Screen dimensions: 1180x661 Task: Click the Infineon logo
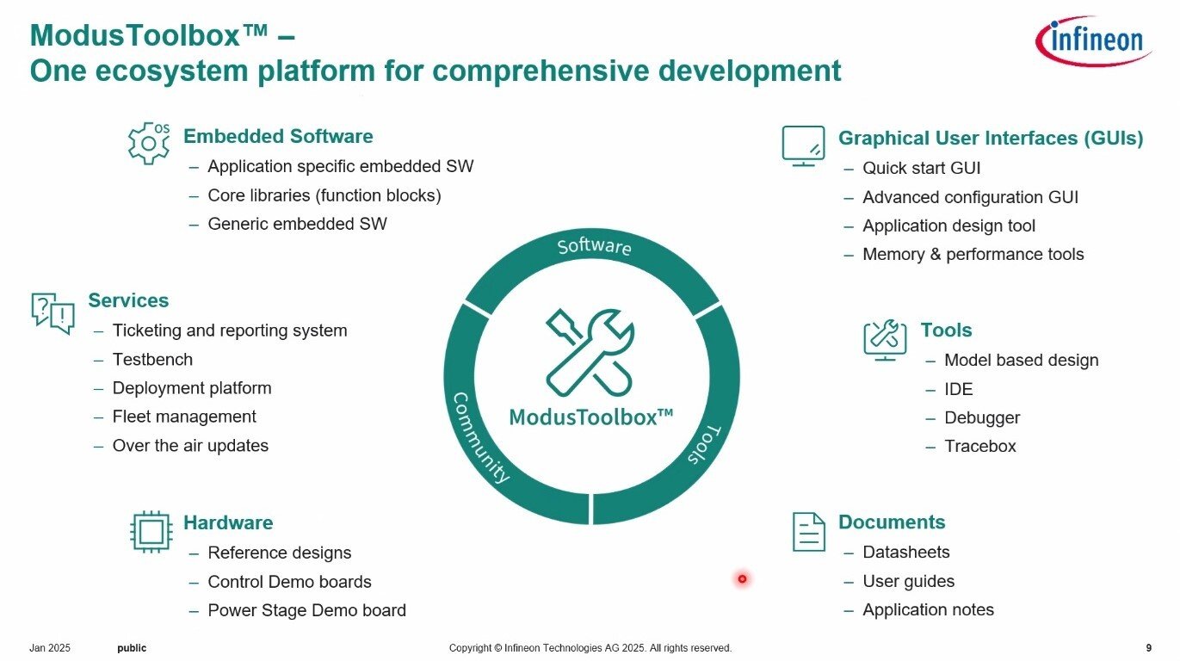click(1093, 40)
